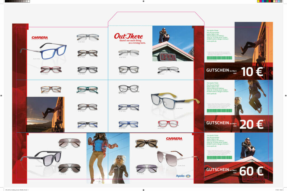Image resolution: width=287 pixels, height=191 pixels.
Task: Pick the yellow swatch in the color control bar
Action: coord(258,1)
